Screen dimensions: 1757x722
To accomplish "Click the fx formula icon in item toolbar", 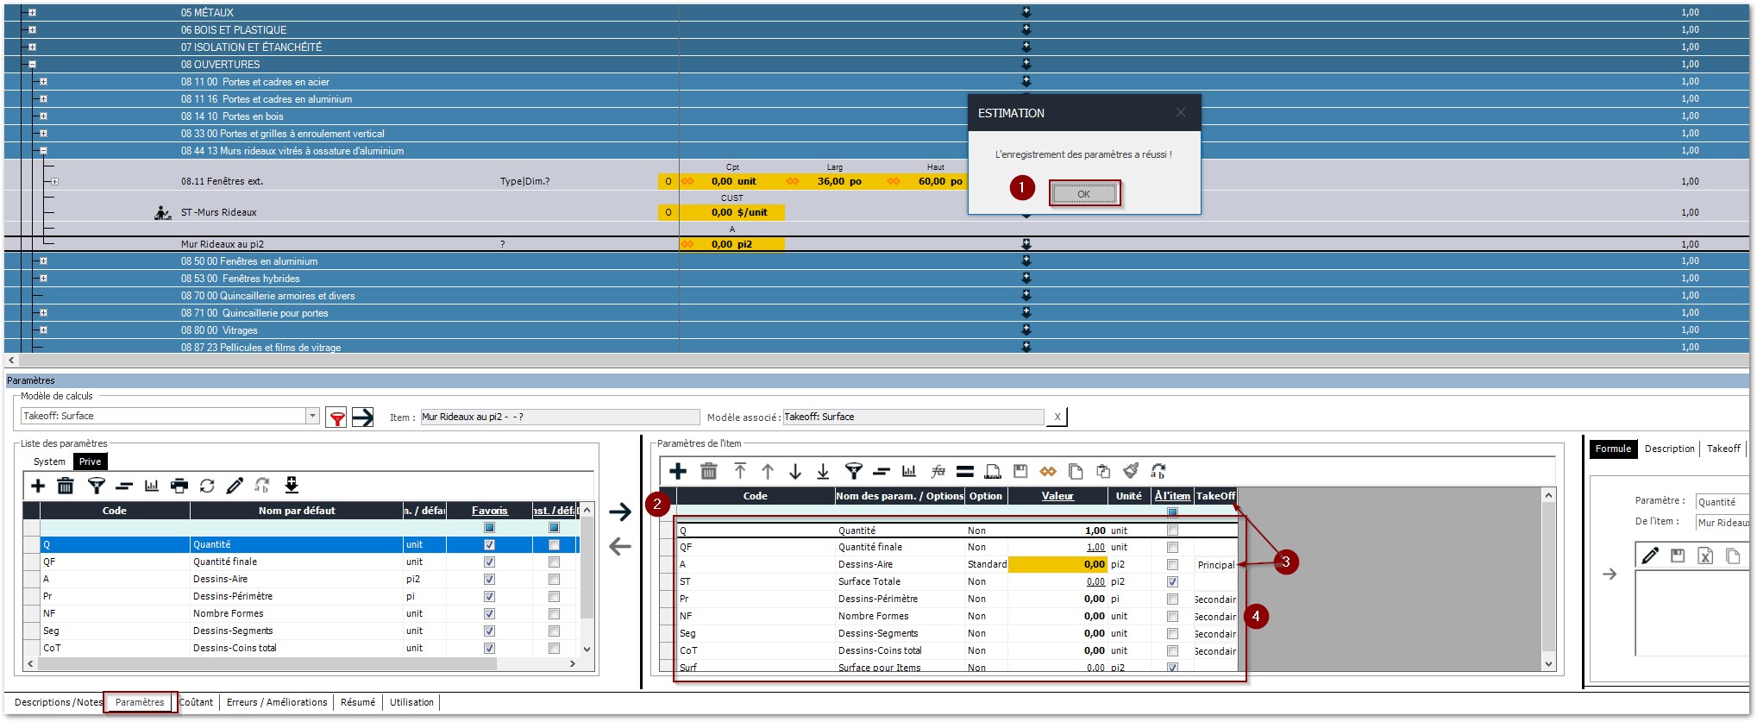I will point(938,471).
